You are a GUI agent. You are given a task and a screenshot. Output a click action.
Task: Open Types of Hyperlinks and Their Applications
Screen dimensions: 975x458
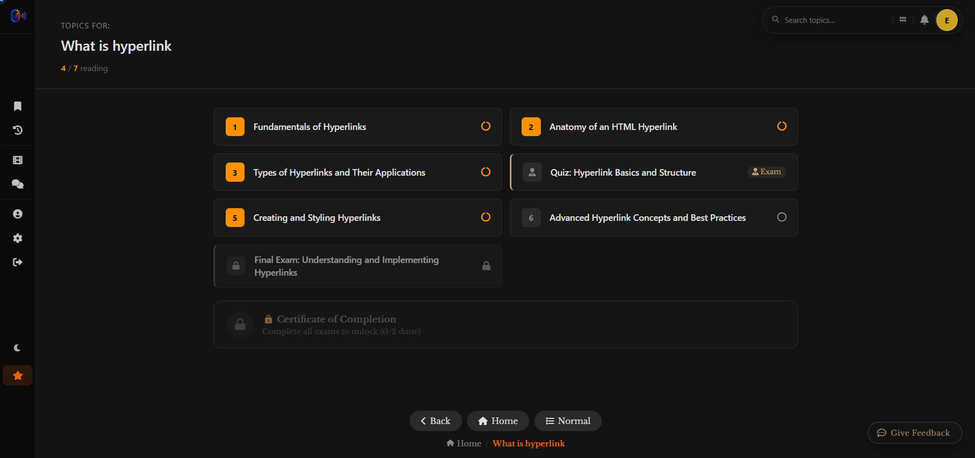[x=358, y=172]
